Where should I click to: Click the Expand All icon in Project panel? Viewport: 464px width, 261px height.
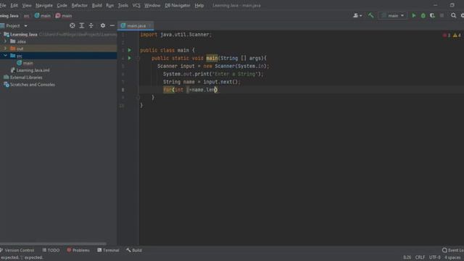(x=82, y=26)
